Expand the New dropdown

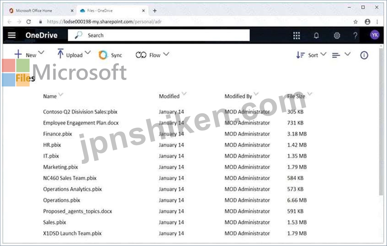click(x=41, y=53)
